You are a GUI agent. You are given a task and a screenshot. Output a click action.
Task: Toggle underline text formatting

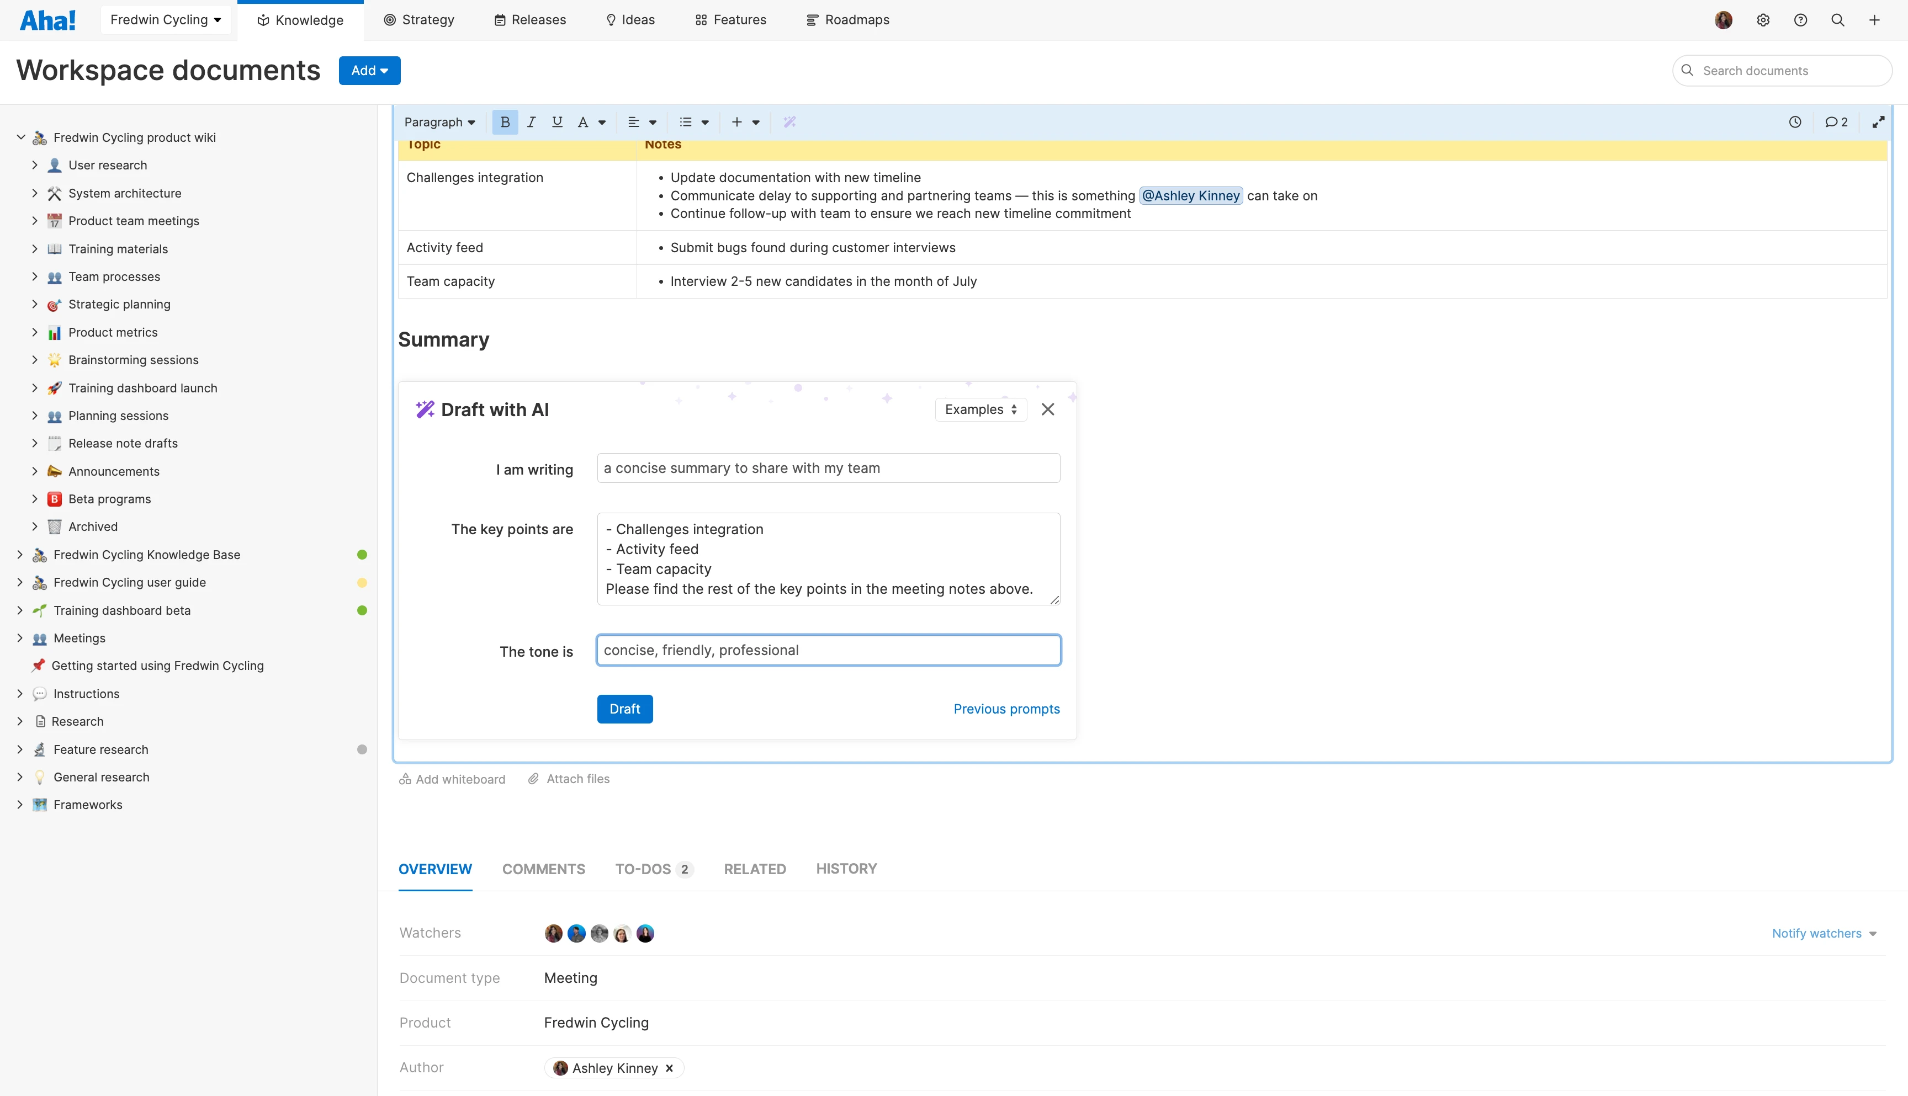point(557,122)
